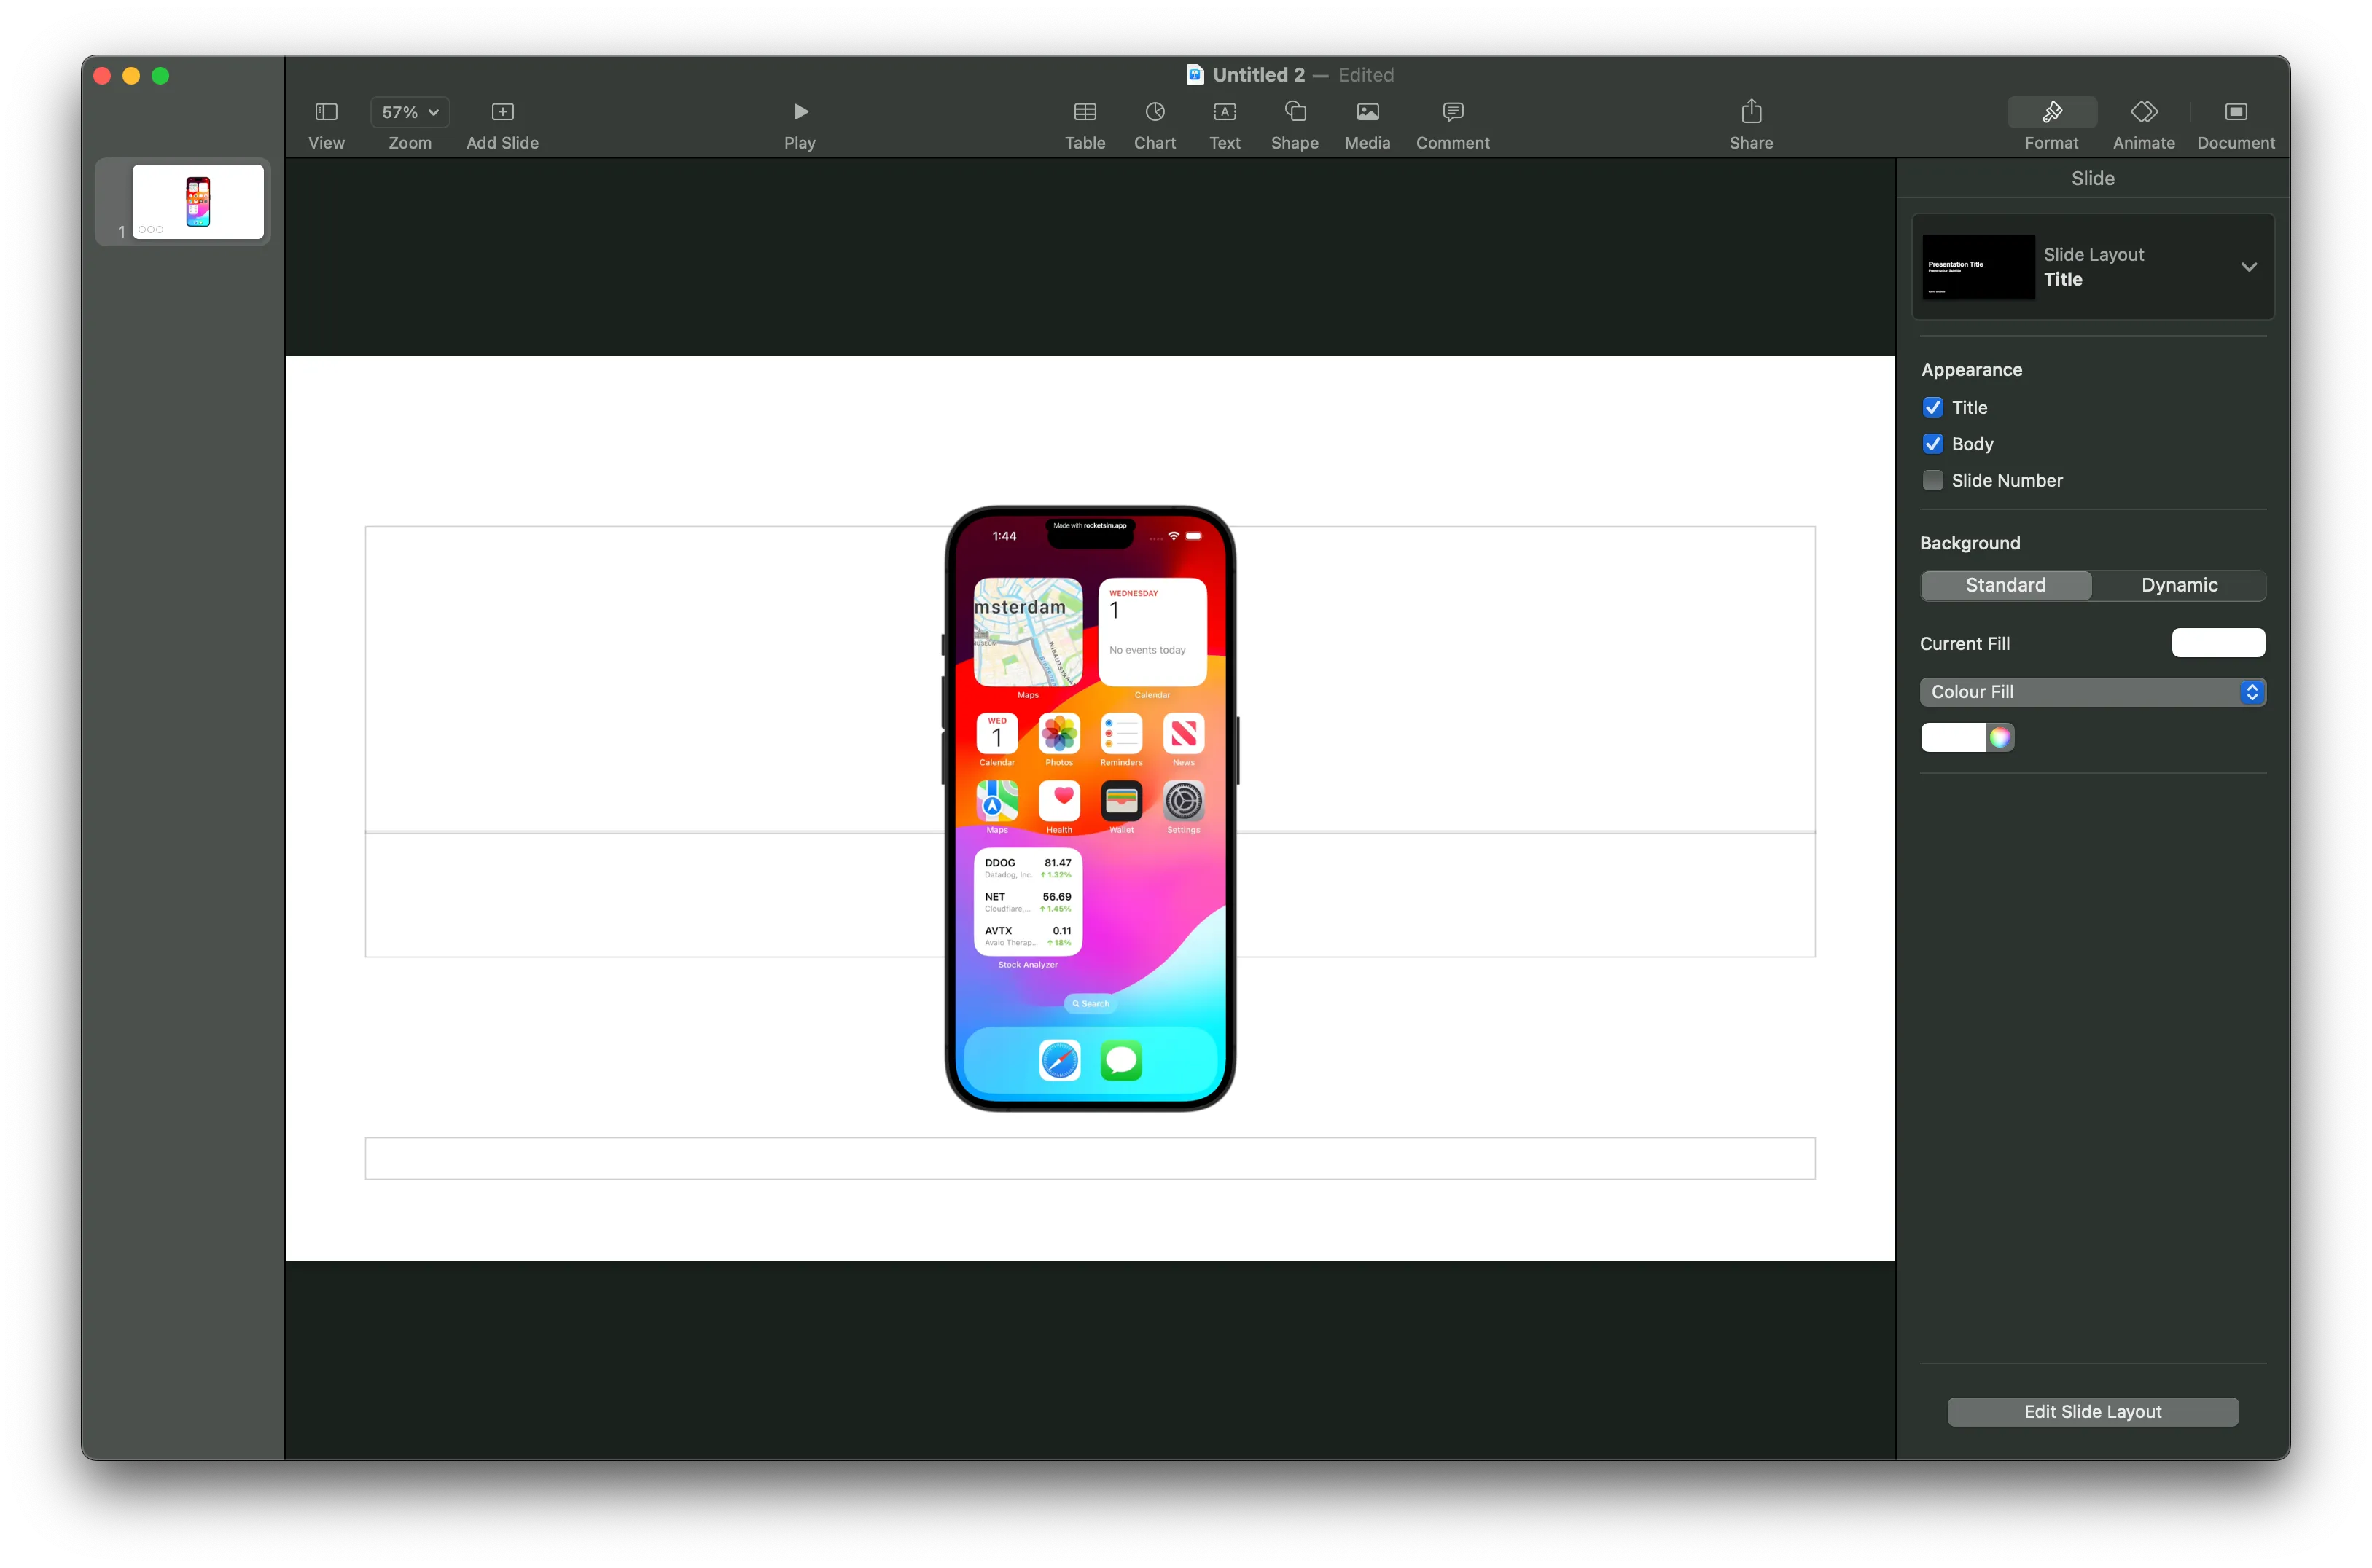The width and height of the screenshot is (2372, 1568).
Task: Enable the Slide Number checkbox
Action: tap(1932, 480)
